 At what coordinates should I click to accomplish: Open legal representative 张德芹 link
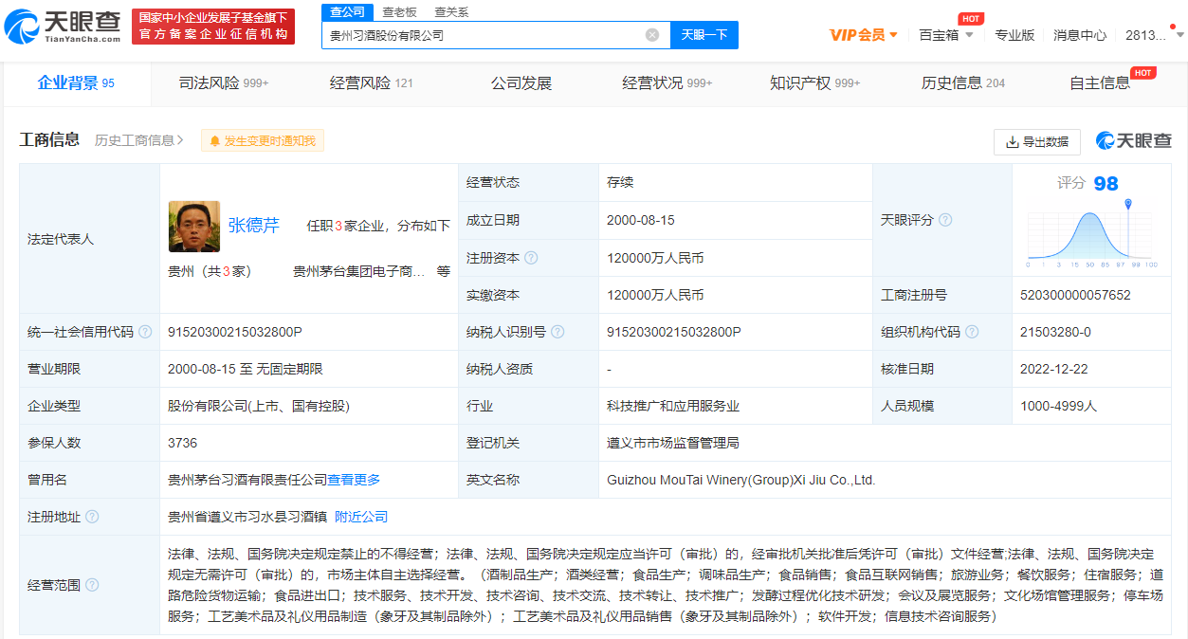pyautogui.click(x=253, y=226)
